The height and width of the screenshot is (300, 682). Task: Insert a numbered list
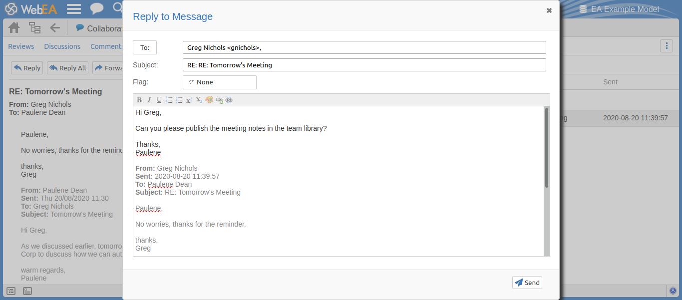click(169, 100)
